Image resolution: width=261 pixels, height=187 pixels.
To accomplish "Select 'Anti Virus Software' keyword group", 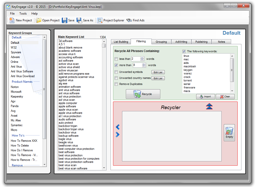I will (x=22, y=71).
